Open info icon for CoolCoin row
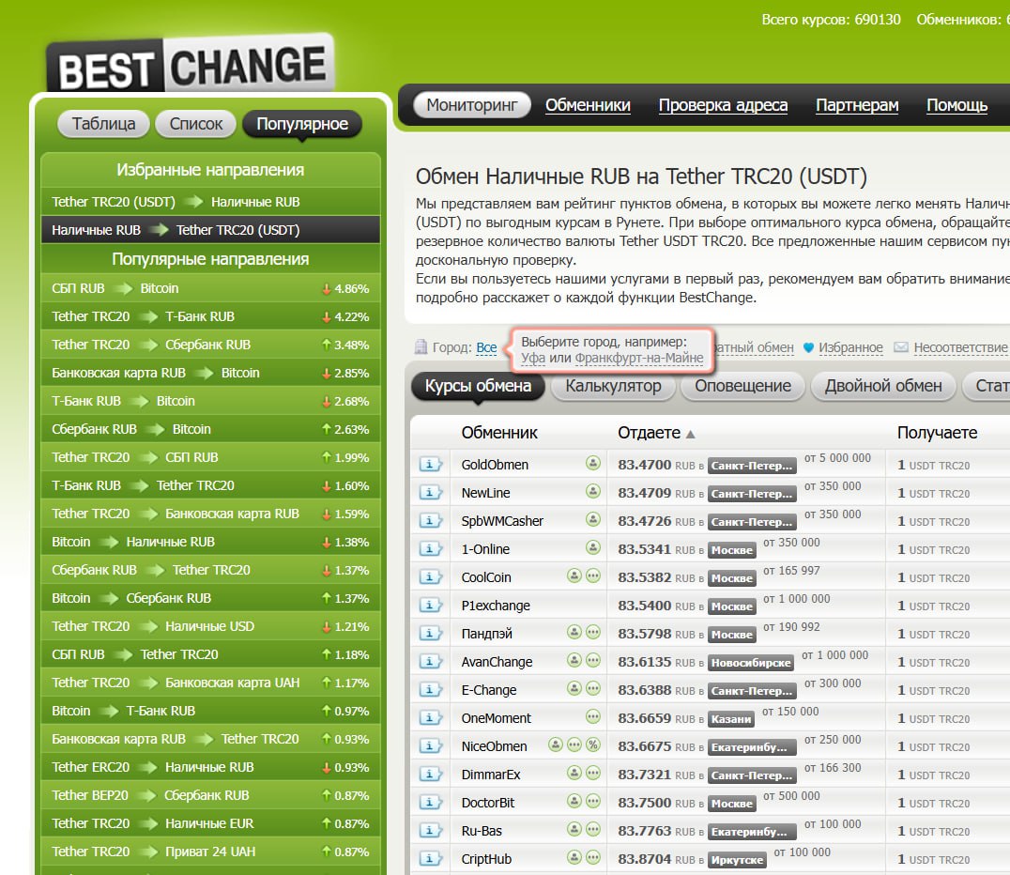Screen dimensions: 1010x875 coord(430,576)
